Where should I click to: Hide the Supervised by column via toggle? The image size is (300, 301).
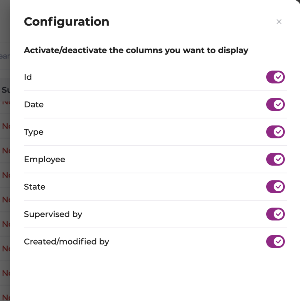point(275,214)
